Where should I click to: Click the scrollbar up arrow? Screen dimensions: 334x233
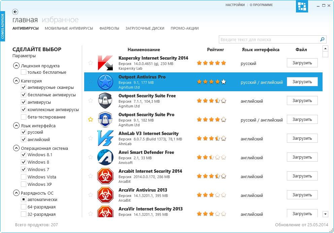click(x=325, y=48)
